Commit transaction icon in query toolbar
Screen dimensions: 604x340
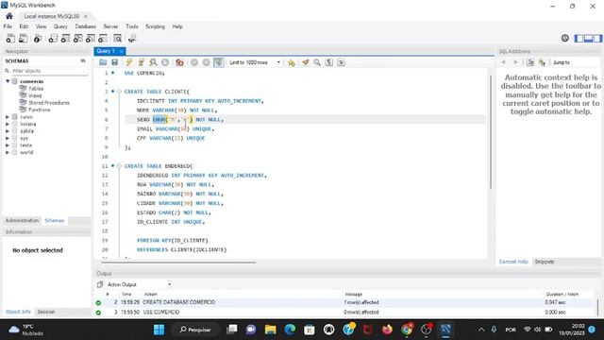click(194, 62)
